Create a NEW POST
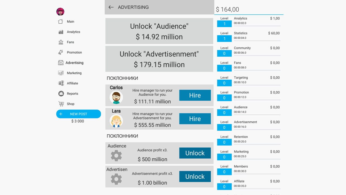Image resolution: width=346 pixels, height=195 pixels. (78, 114)
